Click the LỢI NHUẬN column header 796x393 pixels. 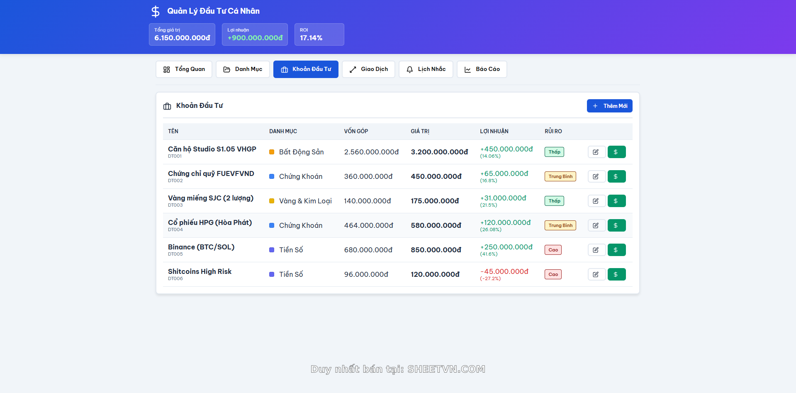[494, 131]
